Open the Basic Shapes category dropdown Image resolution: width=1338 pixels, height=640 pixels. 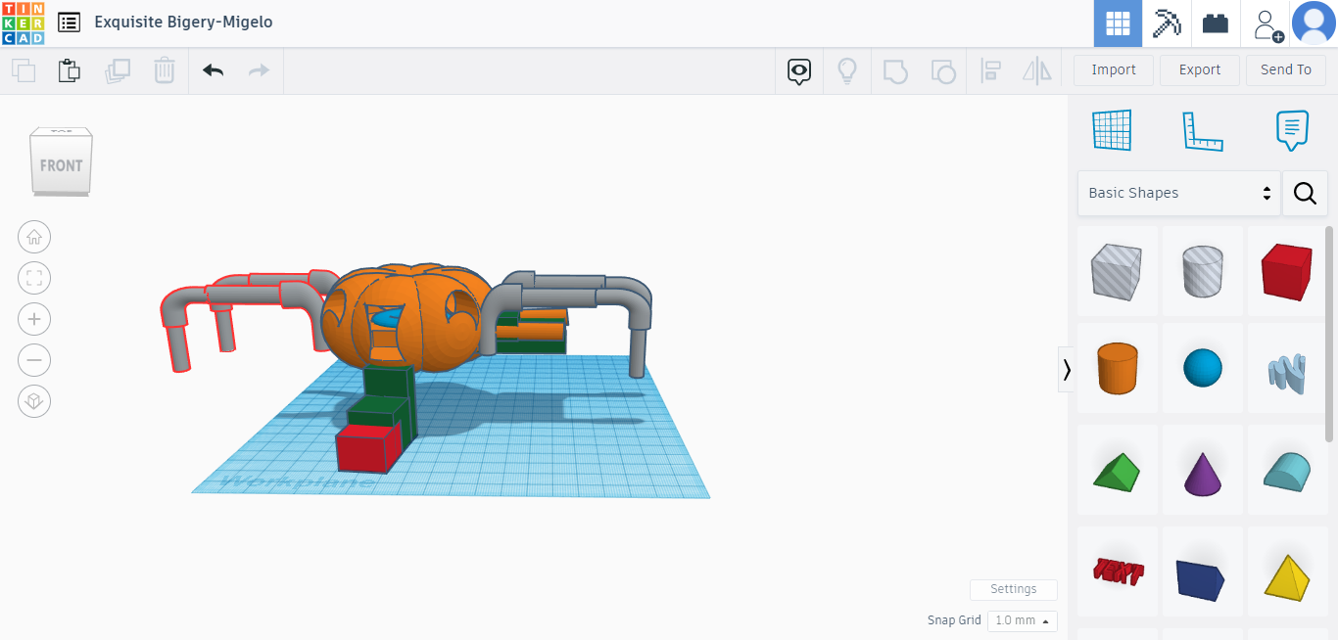1178,193
